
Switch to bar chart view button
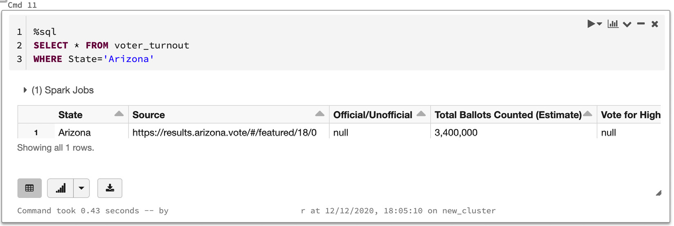(60, 188)
